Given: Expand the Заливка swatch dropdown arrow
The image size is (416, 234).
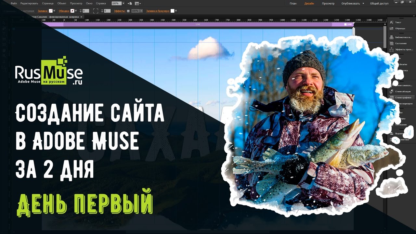Looking at the screenshot, I should (x=54, y=11).
